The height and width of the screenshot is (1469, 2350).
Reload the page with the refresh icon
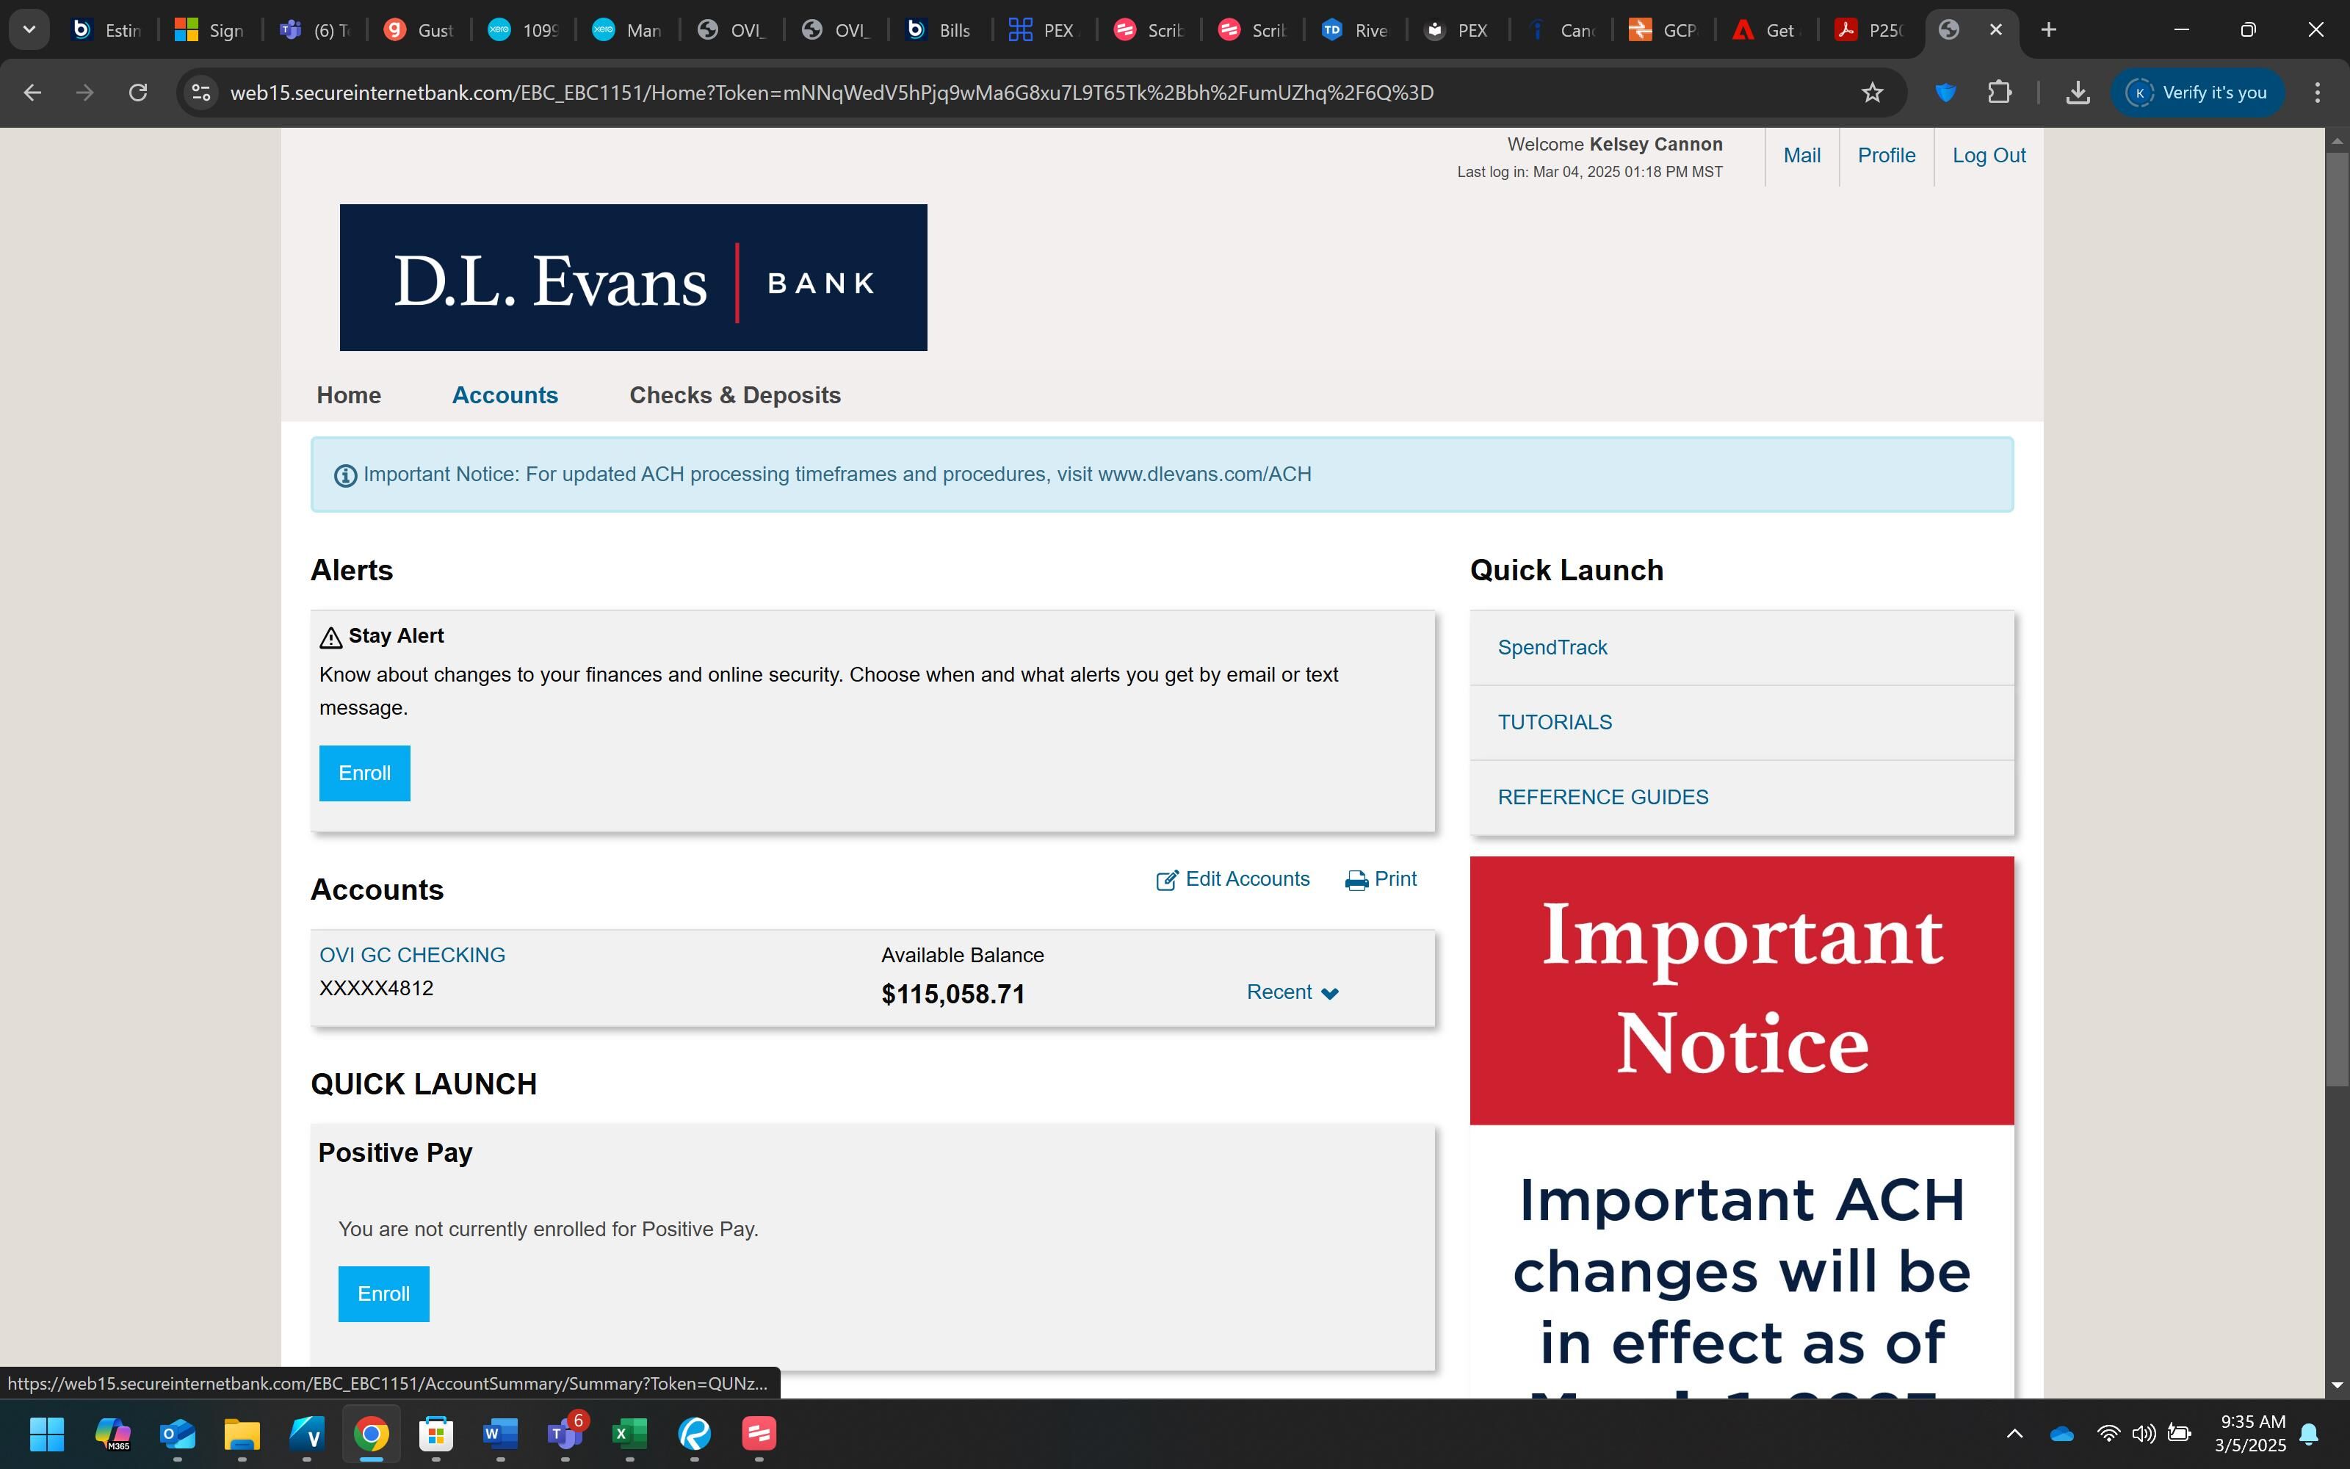pyautogui.click(x=138, y=93)
